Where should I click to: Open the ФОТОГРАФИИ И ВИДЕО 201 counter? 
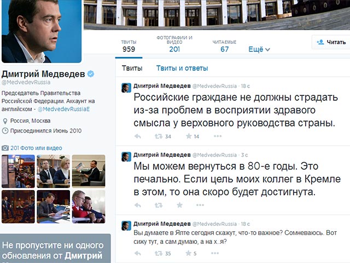[x=174, y=44]
